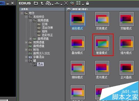Collapse the 系统预设 node

pyautogui.click(x=26, y=17)
